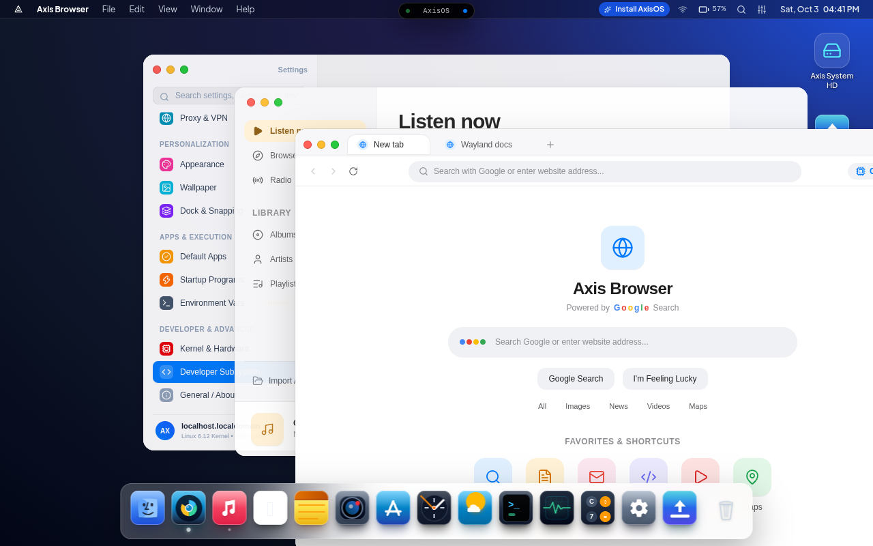This screenshot has width=873, height=546.
Task: Open Spotlight search in the menu bar
Action: tap(741, 10)
